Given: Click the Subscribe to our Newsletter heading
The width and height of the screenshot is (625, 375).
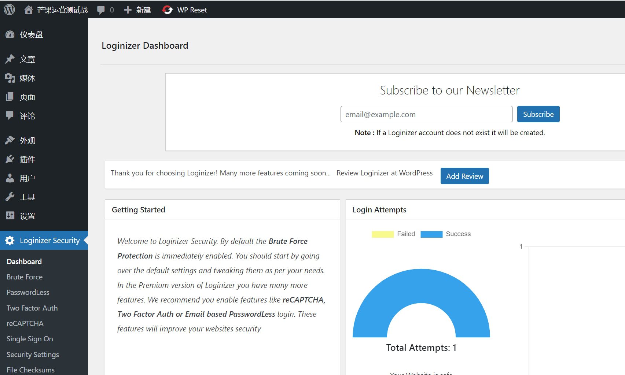Looking at the screenshot, I should (450, 90).
